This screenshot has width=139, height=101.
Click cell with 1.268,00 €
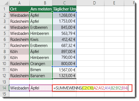(x=64, y=15)
